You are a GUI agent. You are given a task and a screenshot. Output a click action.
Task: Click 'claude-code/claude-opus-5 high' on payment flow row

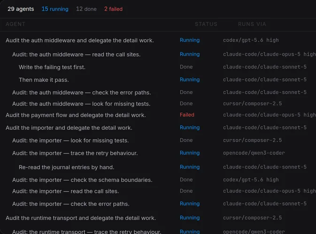(270, 115)
